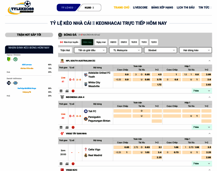Click Indonesia Liga 4 league shield icon
This screenshot has height=171, width=217.
pos(62,97)
